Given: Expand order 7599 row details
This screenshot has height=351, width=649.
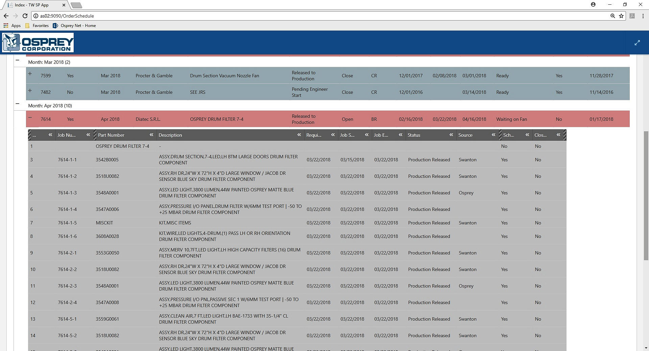Looking at the screenshot, I should pos(30,74).
